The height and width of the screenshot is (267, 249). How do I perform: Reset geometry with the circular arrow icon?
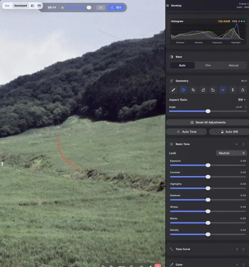[243, 90]
